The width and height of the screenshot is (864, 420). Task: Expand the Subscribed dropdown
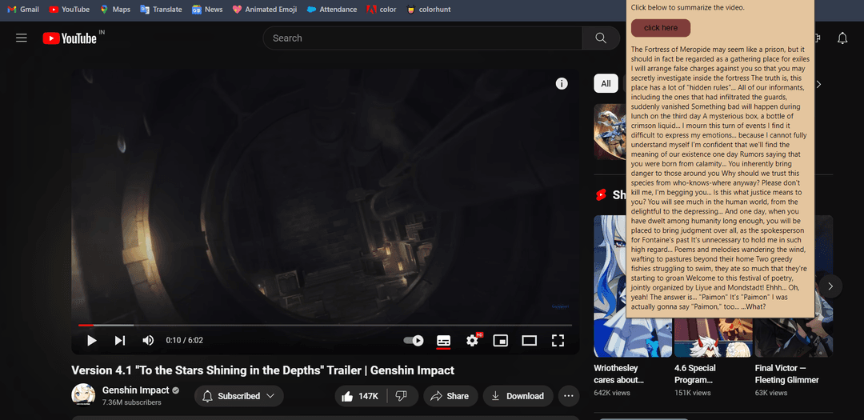click(x=238, y=396)
